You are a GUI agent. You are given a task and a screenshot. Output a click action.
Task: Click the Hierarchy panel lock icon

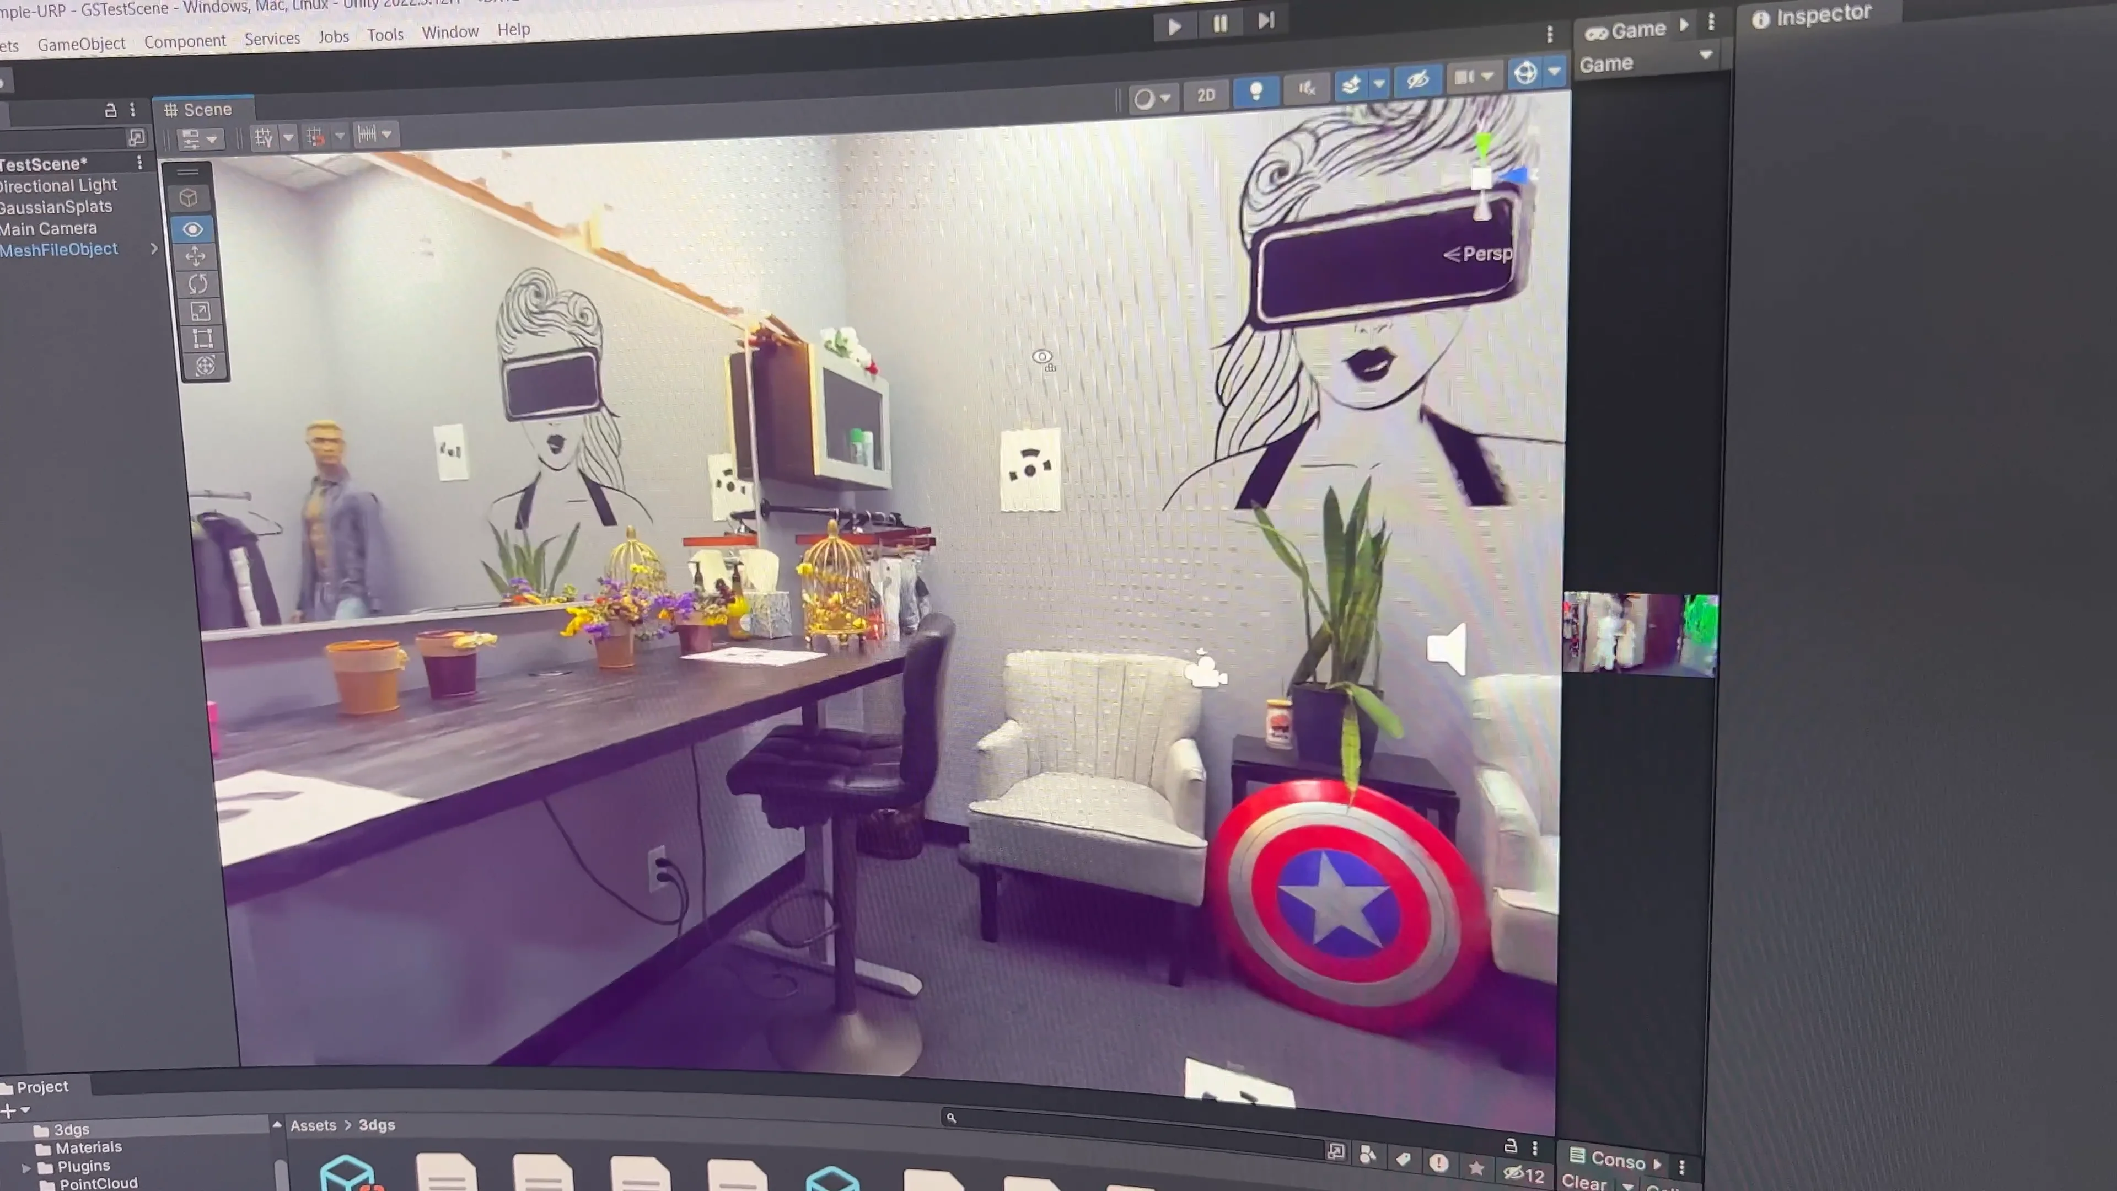tap(110, 109)
